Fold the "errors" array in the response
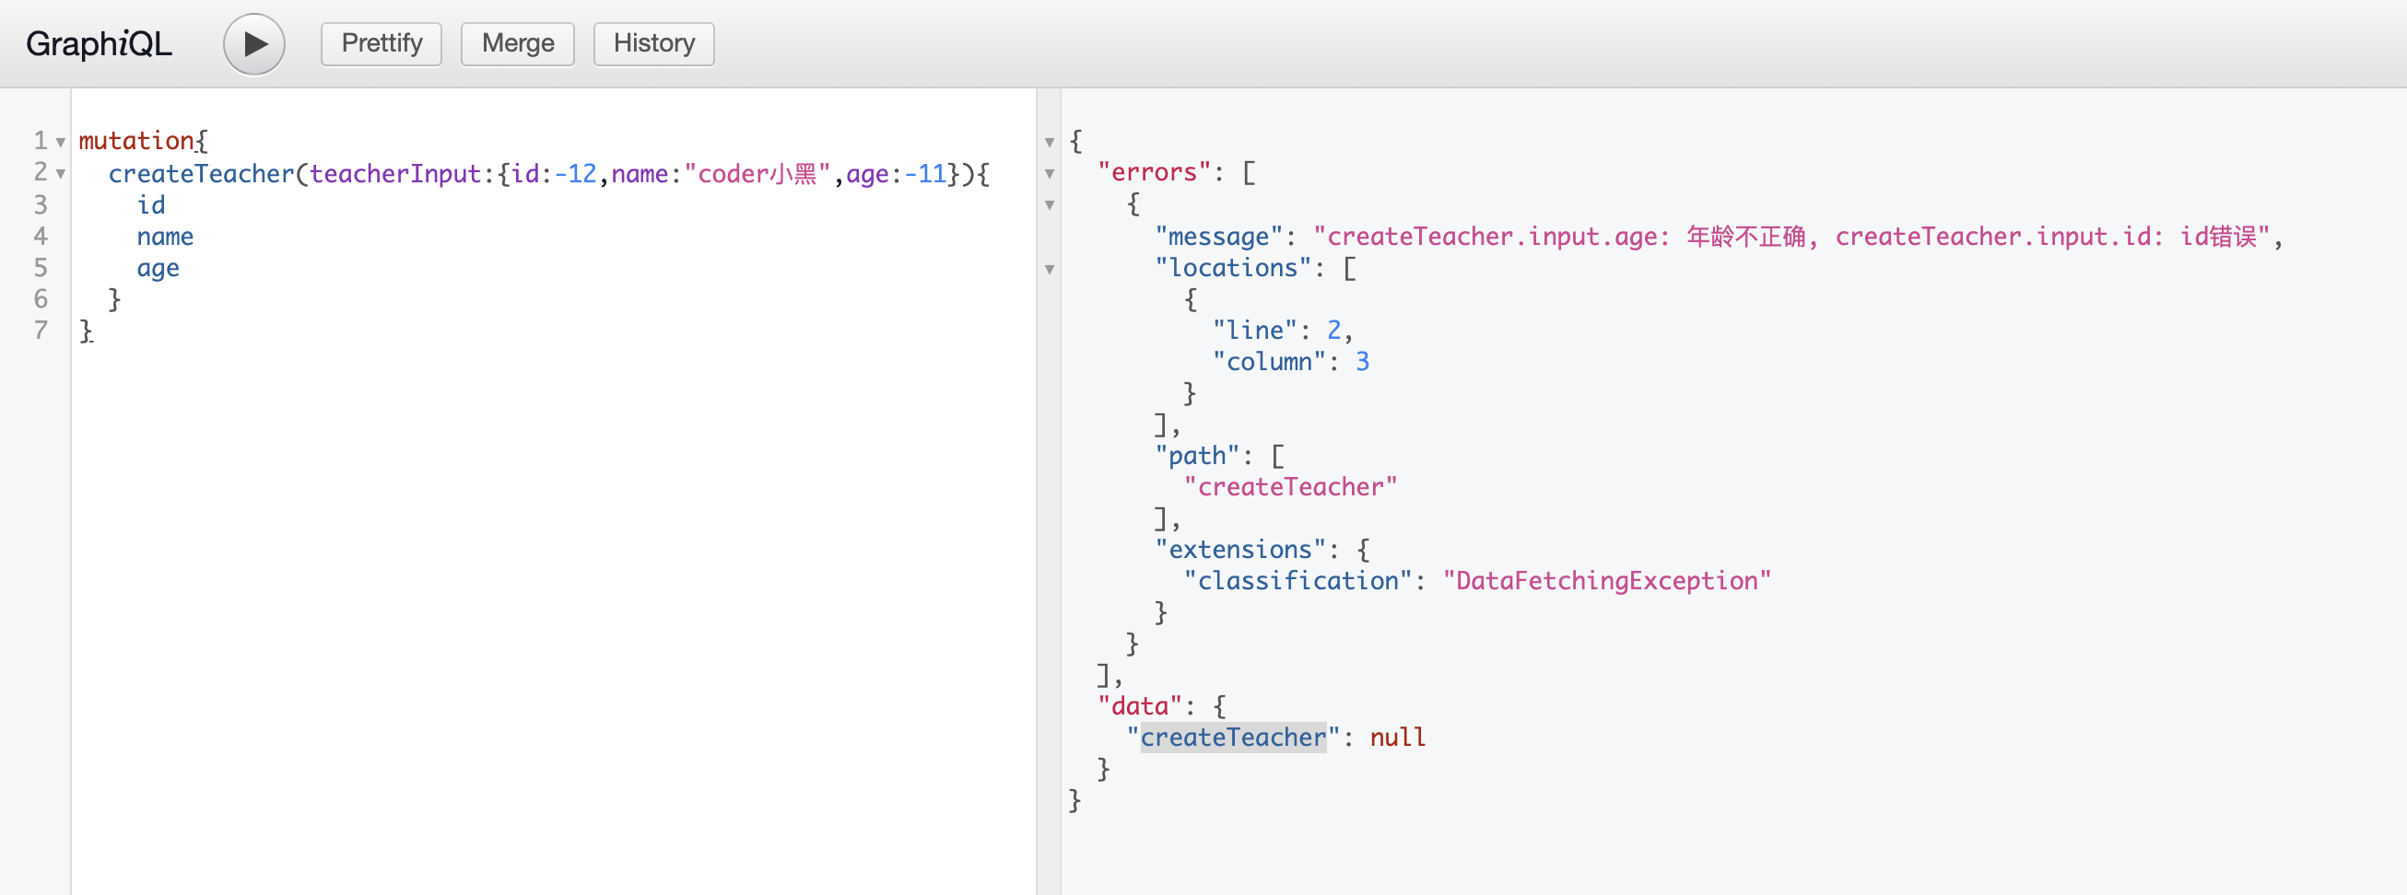The width and height of the screenshot is (2407, 895). (x=1050, y=175)
